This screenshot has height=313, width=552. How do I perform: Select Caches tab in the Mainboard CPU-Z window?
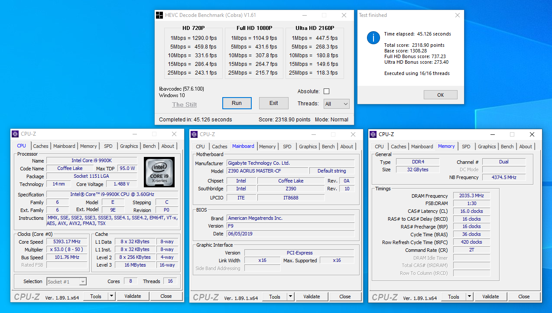220,147
